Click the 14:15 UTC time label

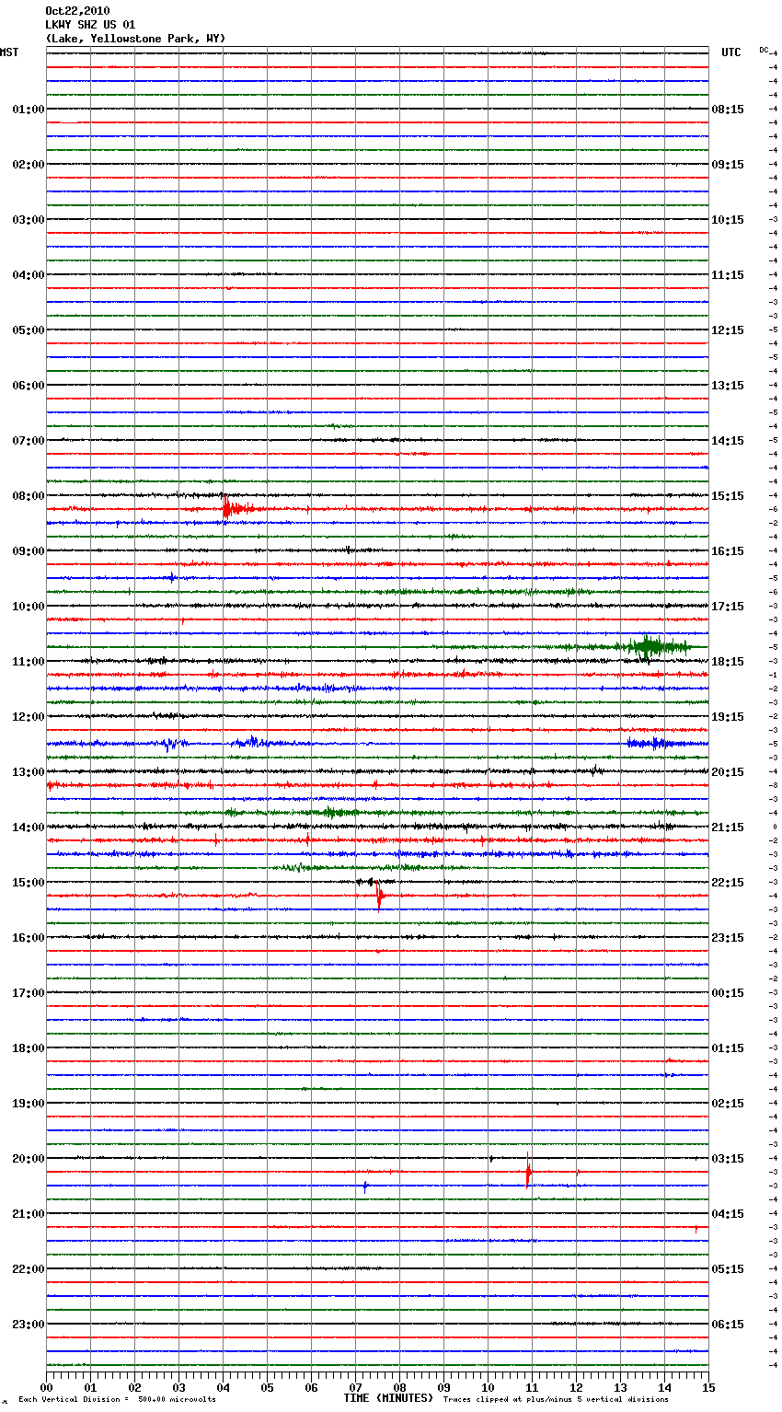[x=728, y=441]
